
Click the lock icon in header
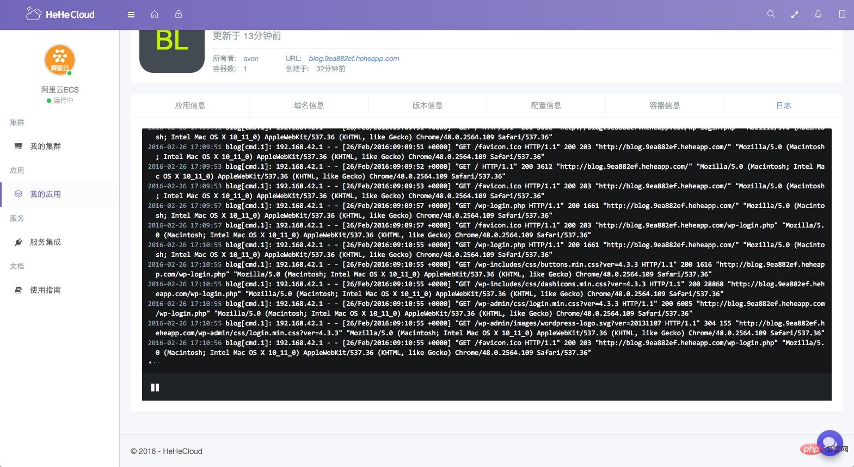(179, 15)
